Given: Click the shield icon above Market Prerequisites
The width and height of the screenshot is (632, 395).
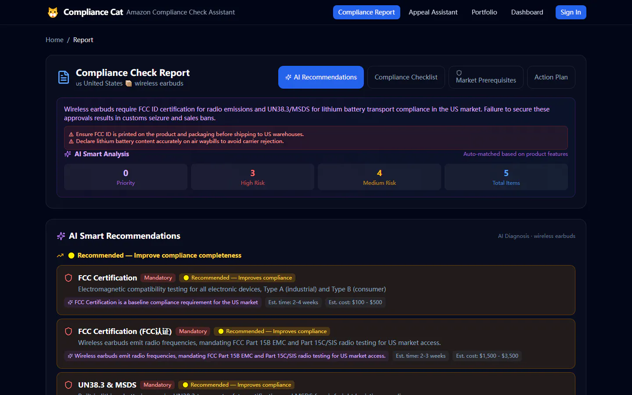Looking at the screenshot, I should tap(459, 73).
